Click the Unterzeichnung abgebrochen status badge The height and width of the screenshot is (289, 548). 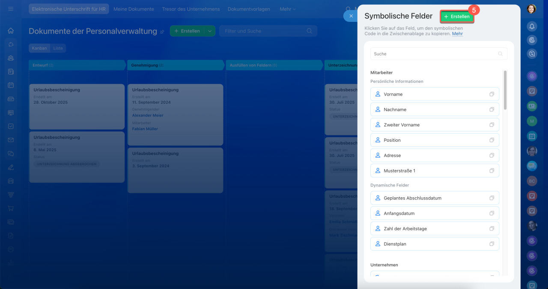[x=67, y=164]
